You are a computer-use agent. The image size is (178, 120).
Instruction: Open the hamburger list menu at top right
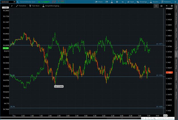tap(175, 2)
